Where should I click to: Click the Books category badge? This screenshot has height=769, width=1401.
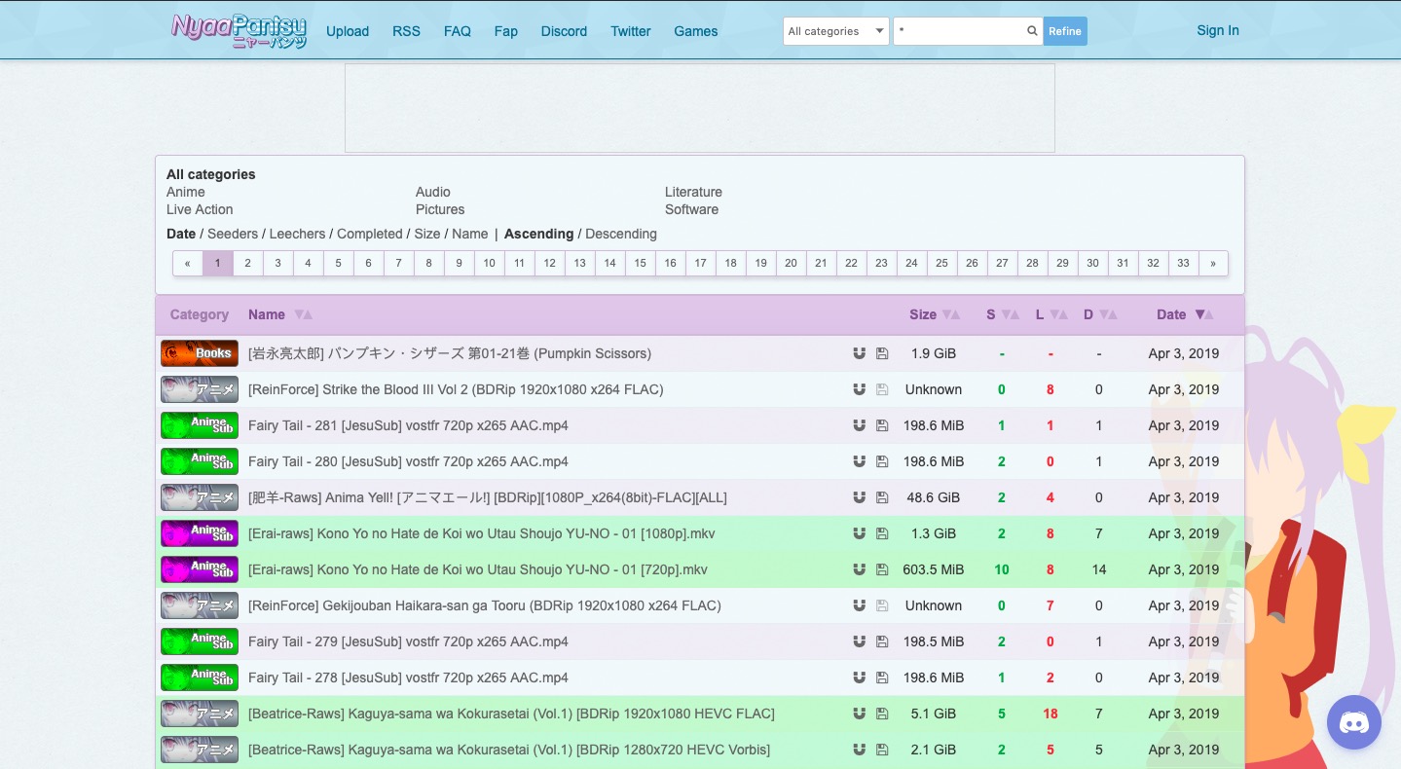coord(200,353)
